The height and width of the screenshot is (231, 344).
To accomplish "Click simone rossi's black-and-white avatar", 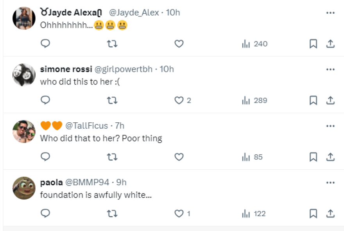I will (24, 75).
